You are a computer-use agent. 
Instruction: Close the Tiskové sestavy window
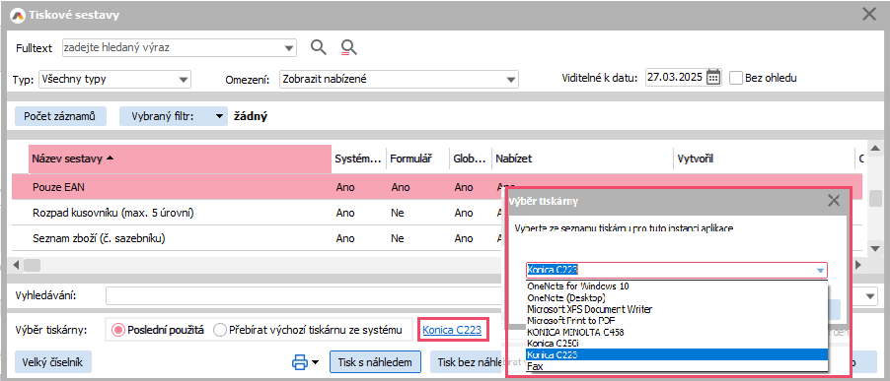click(869, 15)
